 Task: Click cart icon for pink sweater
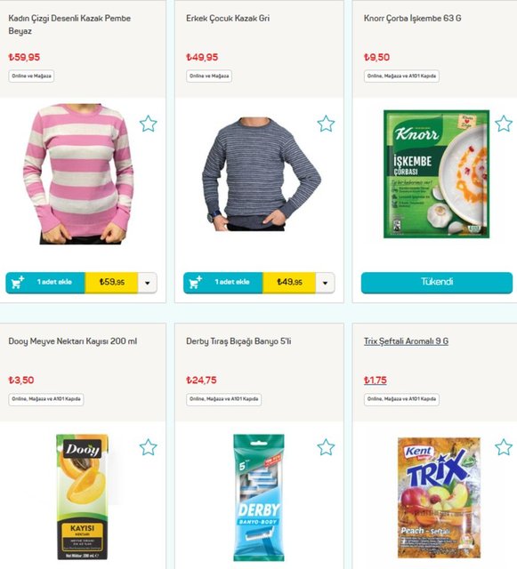pos(18,283)
